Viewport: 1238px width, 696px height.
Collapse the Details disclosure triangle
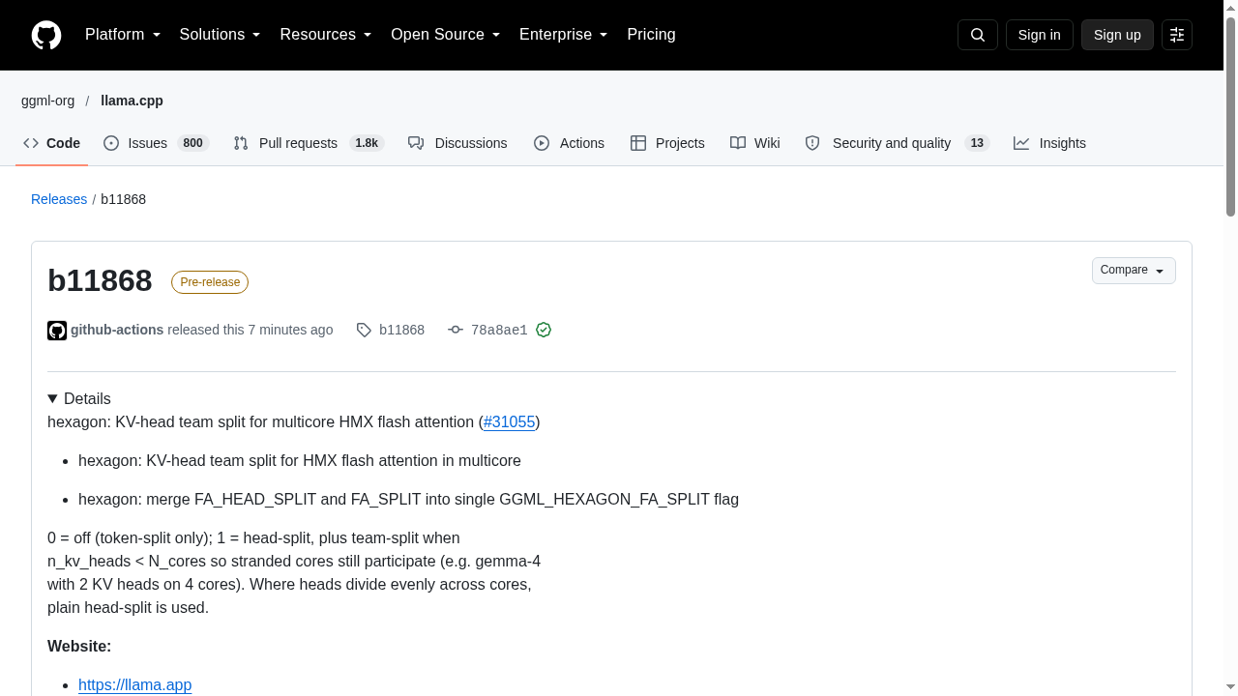pyautogui.click(x=52, y=398)
